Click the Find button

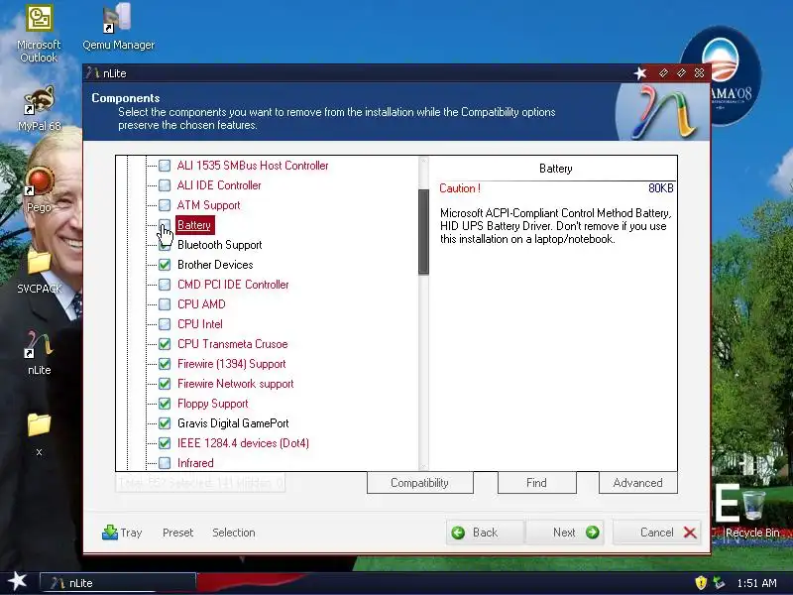click(x=536, y=483)
